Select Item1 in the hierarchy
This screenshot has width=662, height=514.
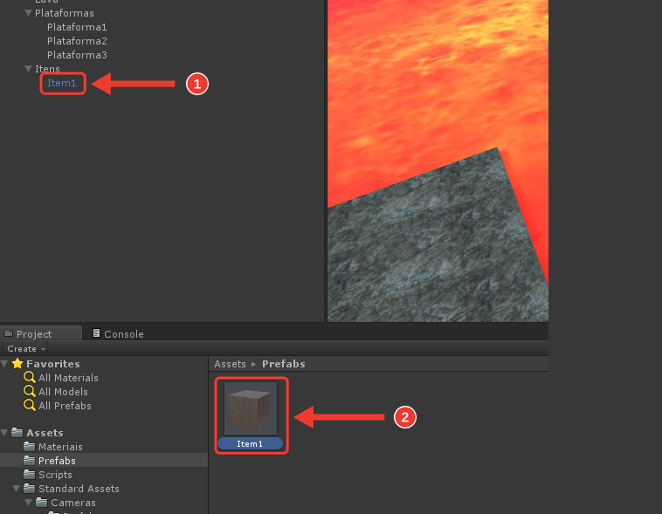coord(62,83)
